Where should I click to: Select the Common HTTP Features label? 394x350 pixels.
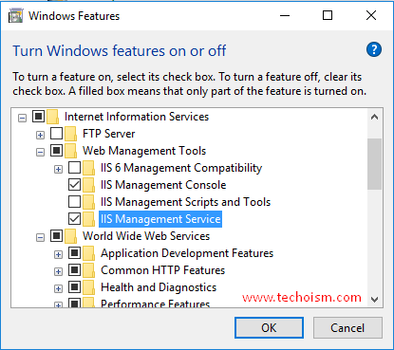[x=163, y=270]
